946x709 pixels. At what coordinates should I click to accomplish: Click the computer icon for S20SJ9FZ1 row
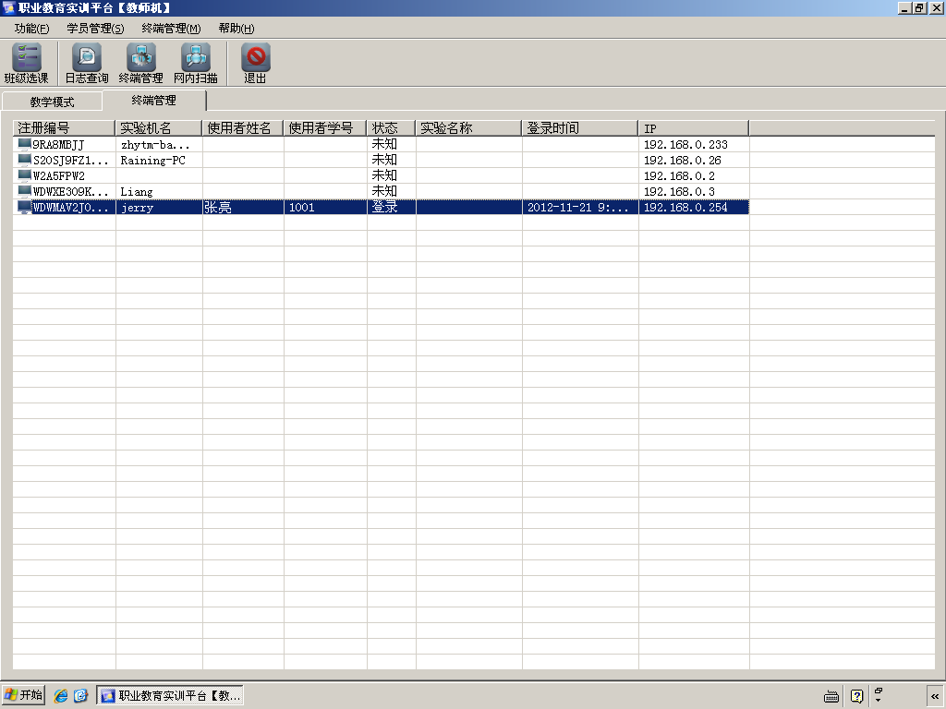[x=25, y=160]
